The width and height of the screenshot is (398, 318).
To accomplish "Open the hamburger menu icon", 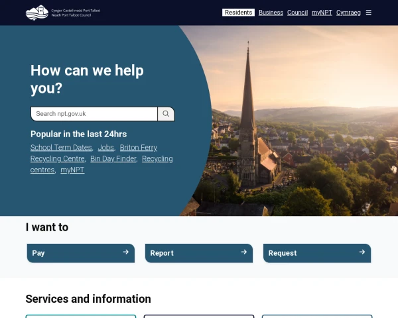I will click(369, 13).
